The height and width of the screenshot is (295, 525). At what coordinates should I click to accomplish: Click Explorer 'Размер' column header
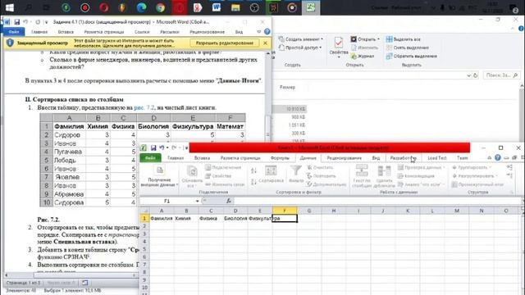287,88
